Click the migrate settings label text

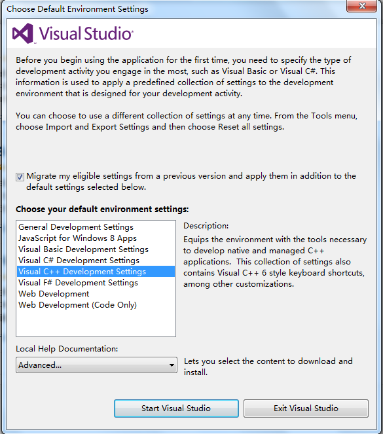(x=191, y=181)
